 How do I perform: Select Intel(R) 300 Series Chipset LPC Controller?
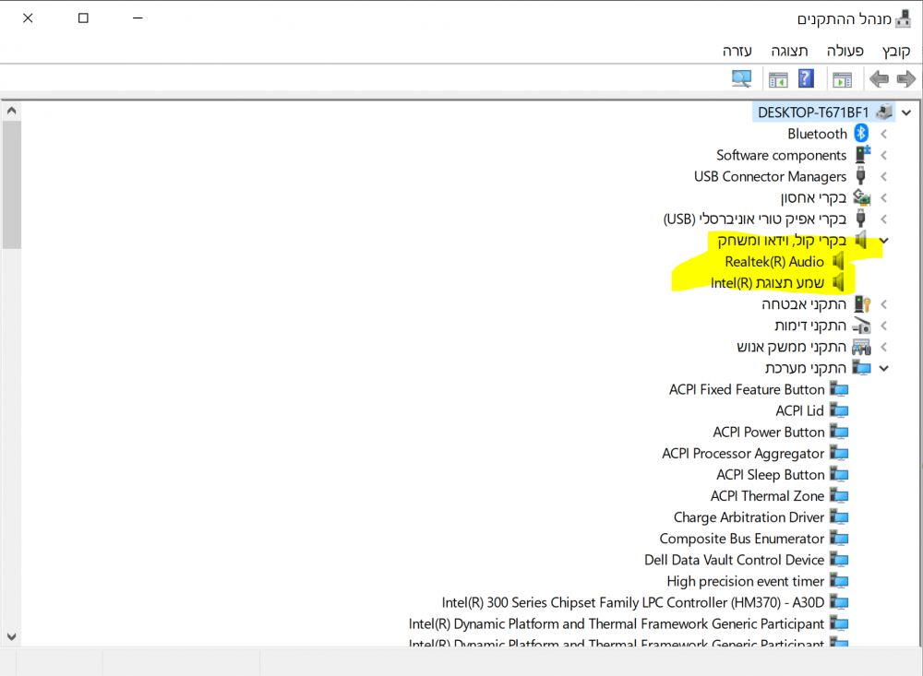633,602
